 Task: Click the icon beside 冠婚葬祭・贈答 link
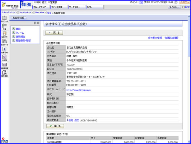coord(14,40)
